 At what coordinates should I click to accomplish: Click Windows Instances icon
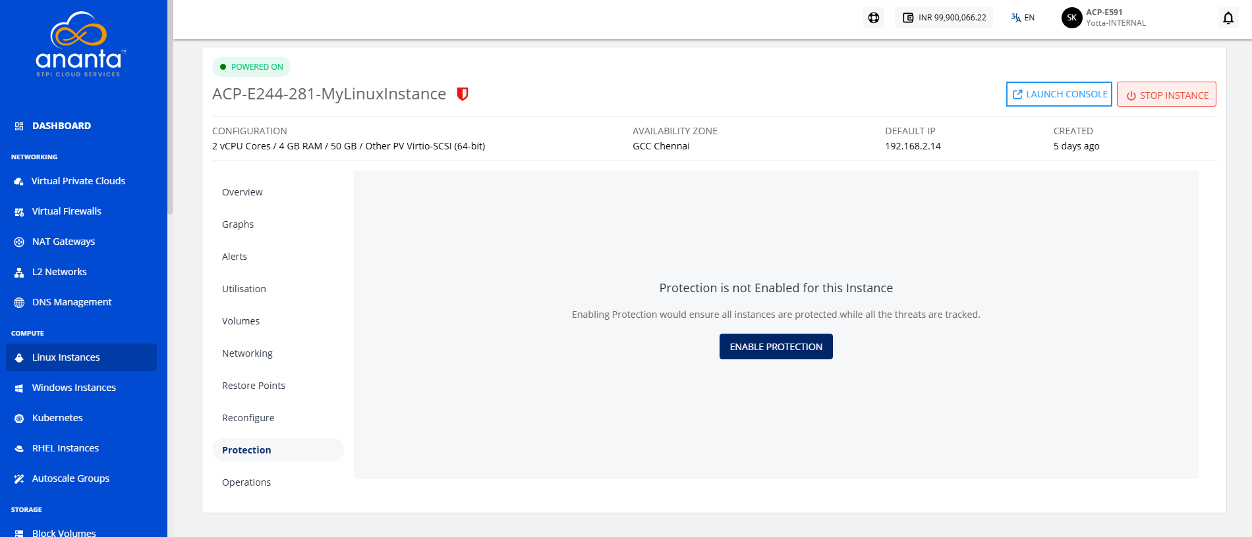click(19, 388)
